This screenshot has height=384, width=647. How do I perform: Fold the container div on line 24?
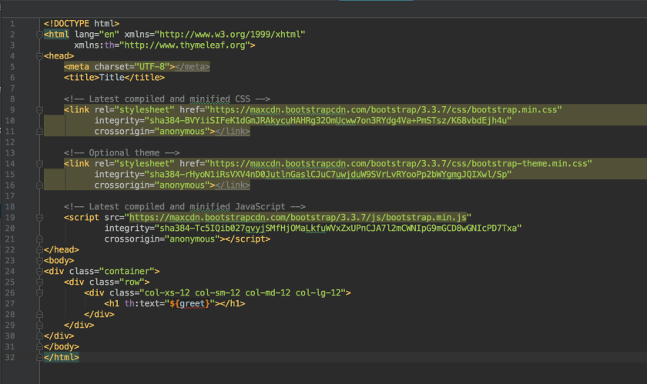[x=39, y=272]
